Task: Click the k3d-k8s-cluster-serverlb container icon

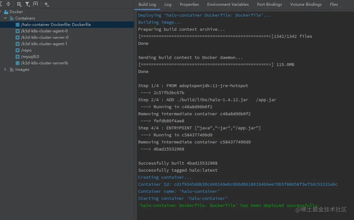Action: tap(17, 63)
